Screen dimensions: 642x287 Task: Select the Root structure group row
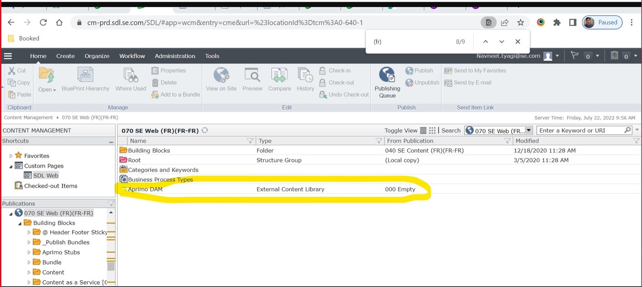pos(379,160)
